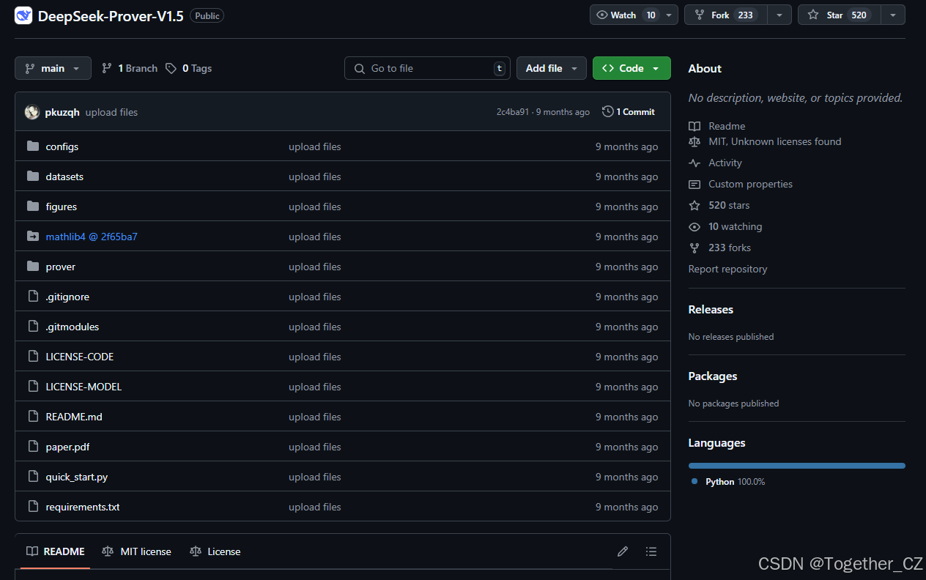Click the tag icon beside 0 Tags
The width and height of the screenshot is (926, 580).
(171, 68)
